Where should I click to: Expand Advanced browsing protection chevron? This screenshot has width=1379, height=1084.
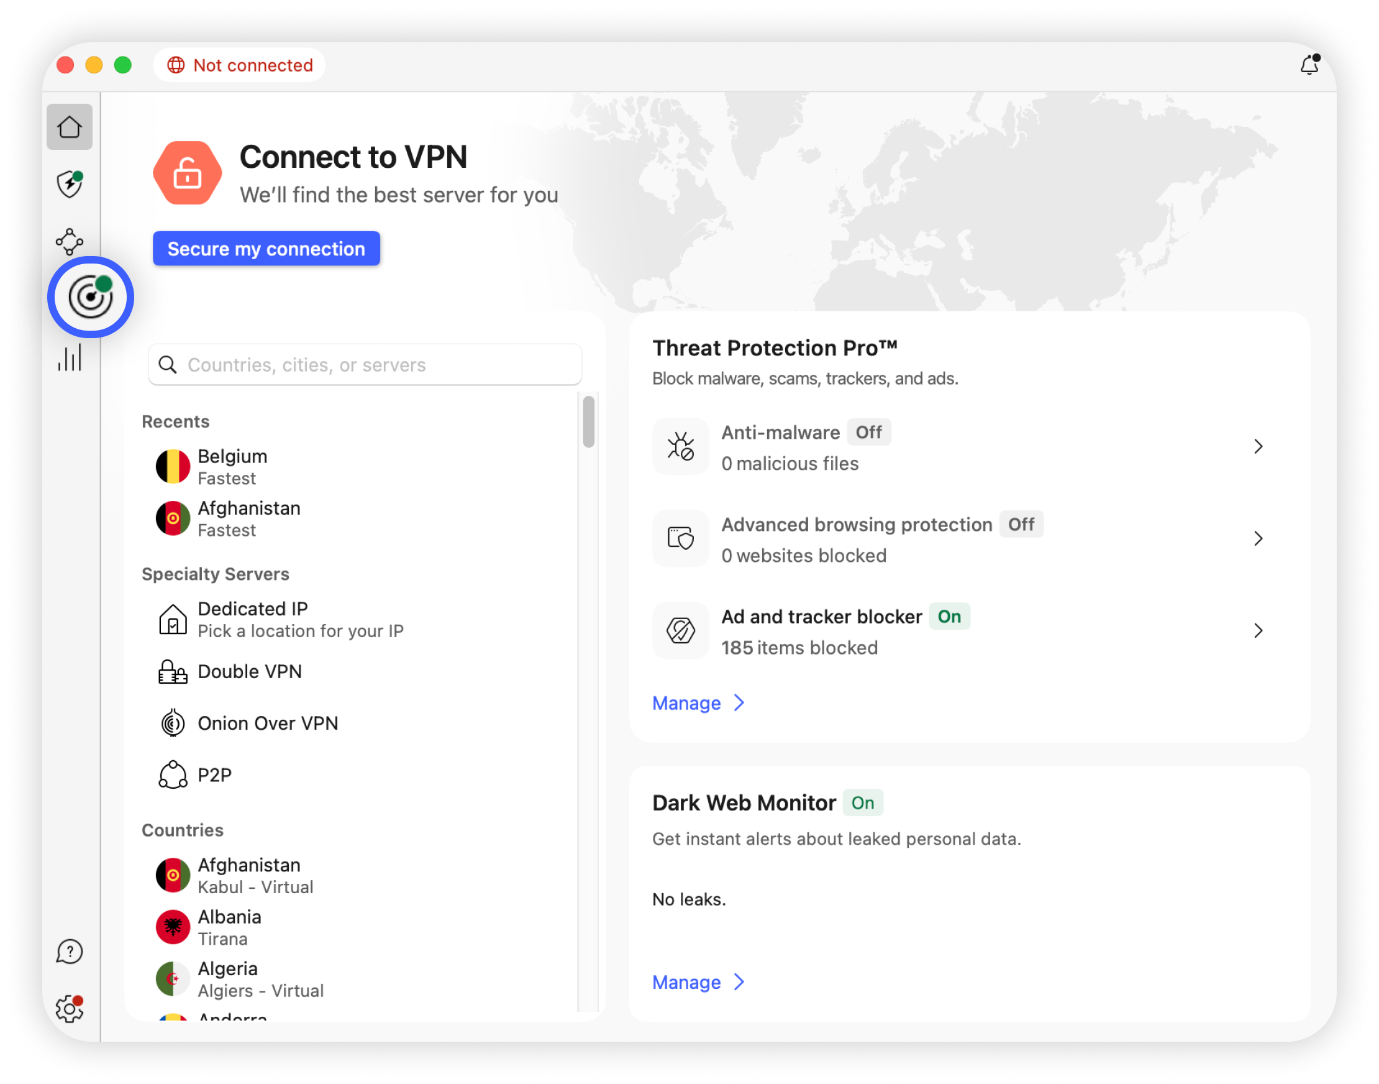(1258, 539)
